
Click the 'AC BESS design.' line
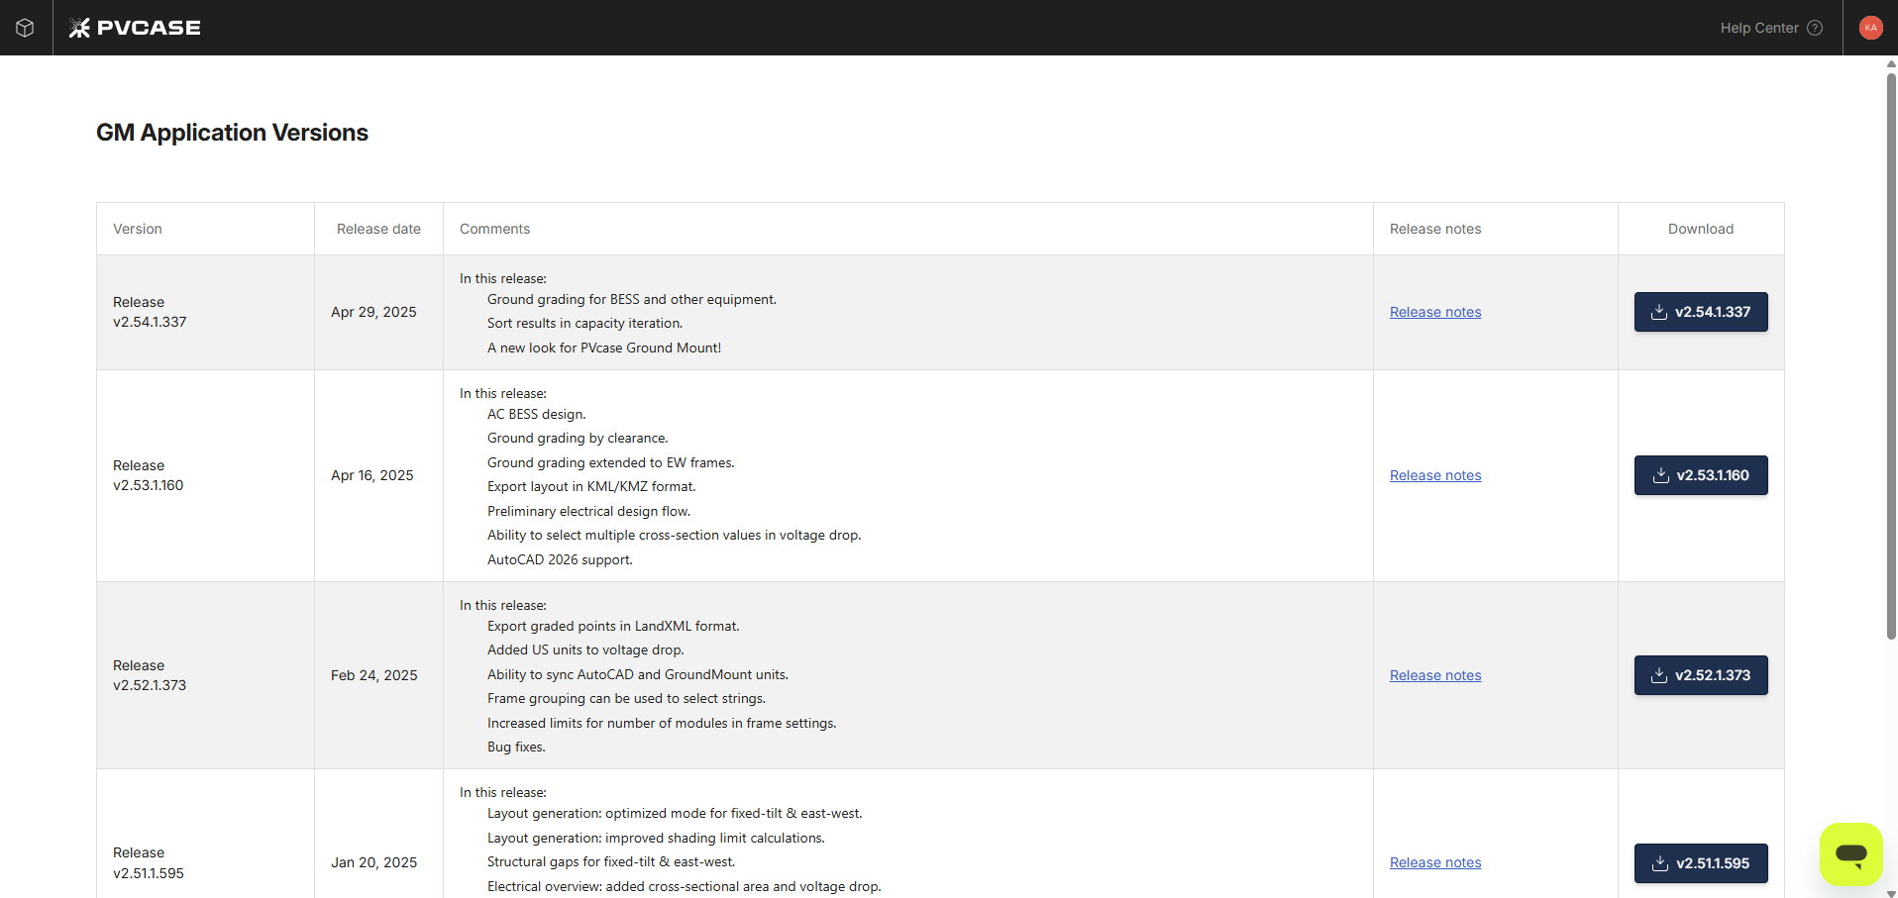click(536, 414)
